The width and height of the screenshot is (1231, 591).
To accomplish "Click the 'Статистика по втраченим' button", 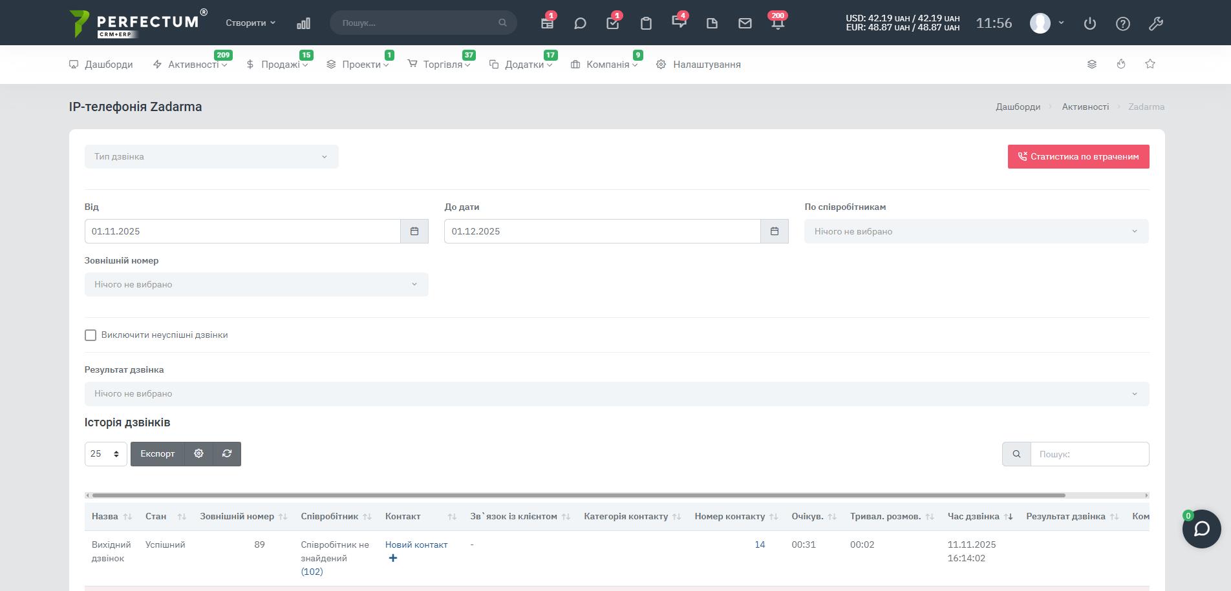I will click(x=1078, y=156).
